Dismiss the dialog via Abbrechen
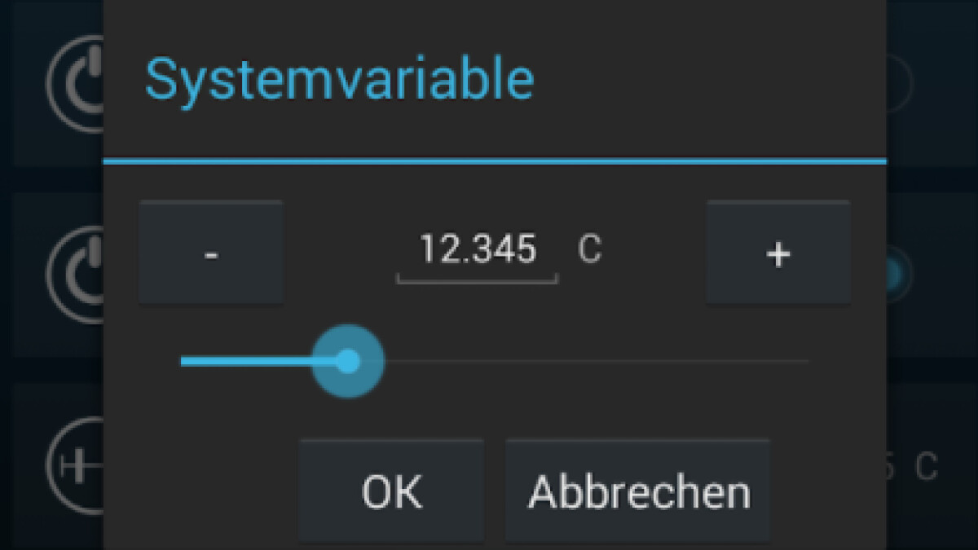Screen dimensions: 978x550 [x=638, y=490]
